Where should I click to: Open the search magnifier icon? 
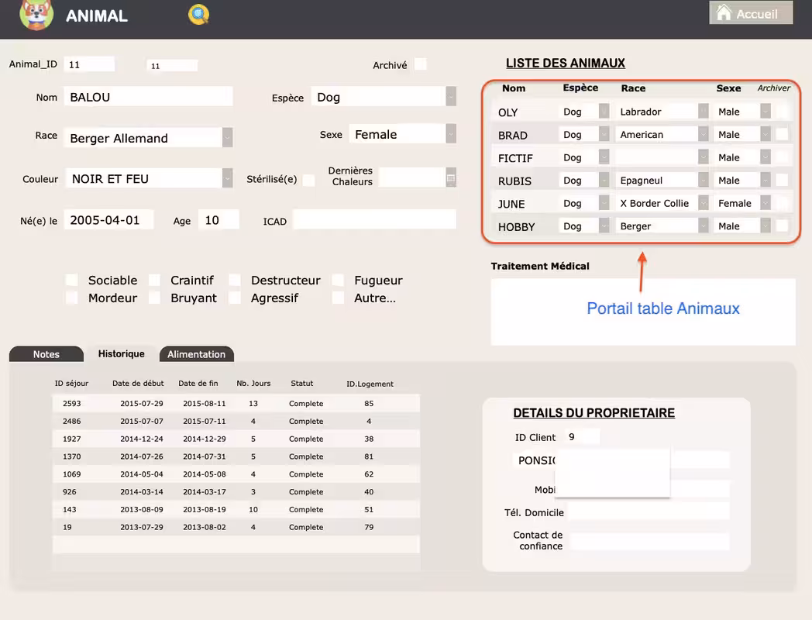tap(198, 15)
